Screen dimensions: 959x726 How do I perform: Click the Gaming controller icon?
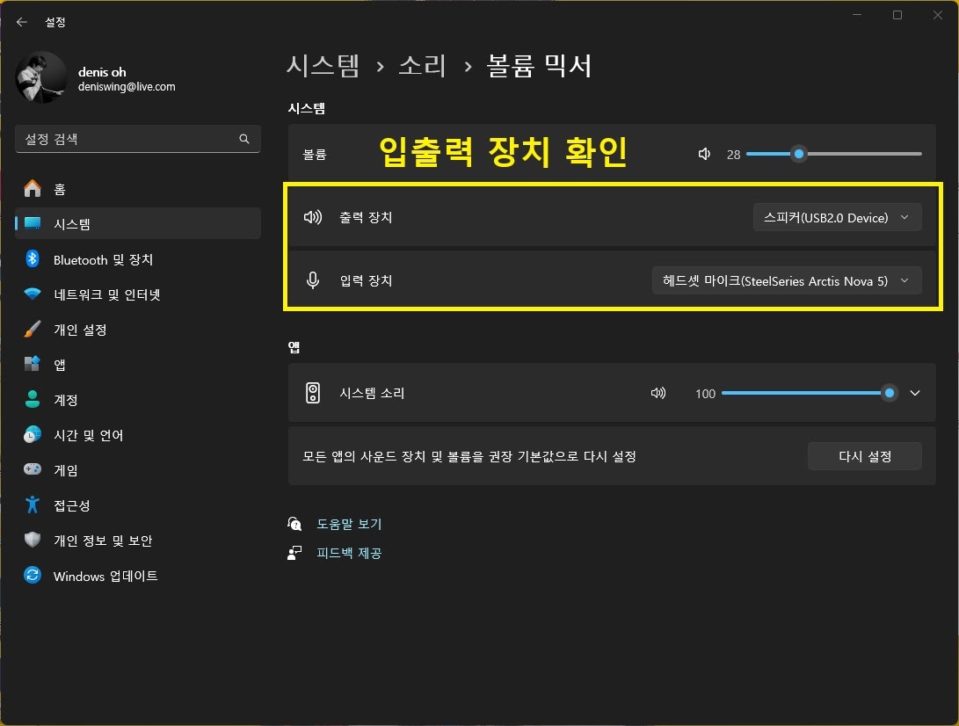[33, 469]
